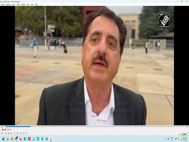Maximize or restore the VLC window

(x=182, y=2)
